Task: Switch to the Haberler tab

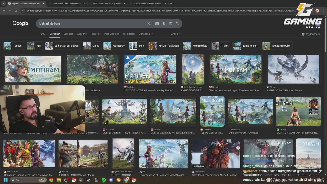Action: [x=96, y=34]
